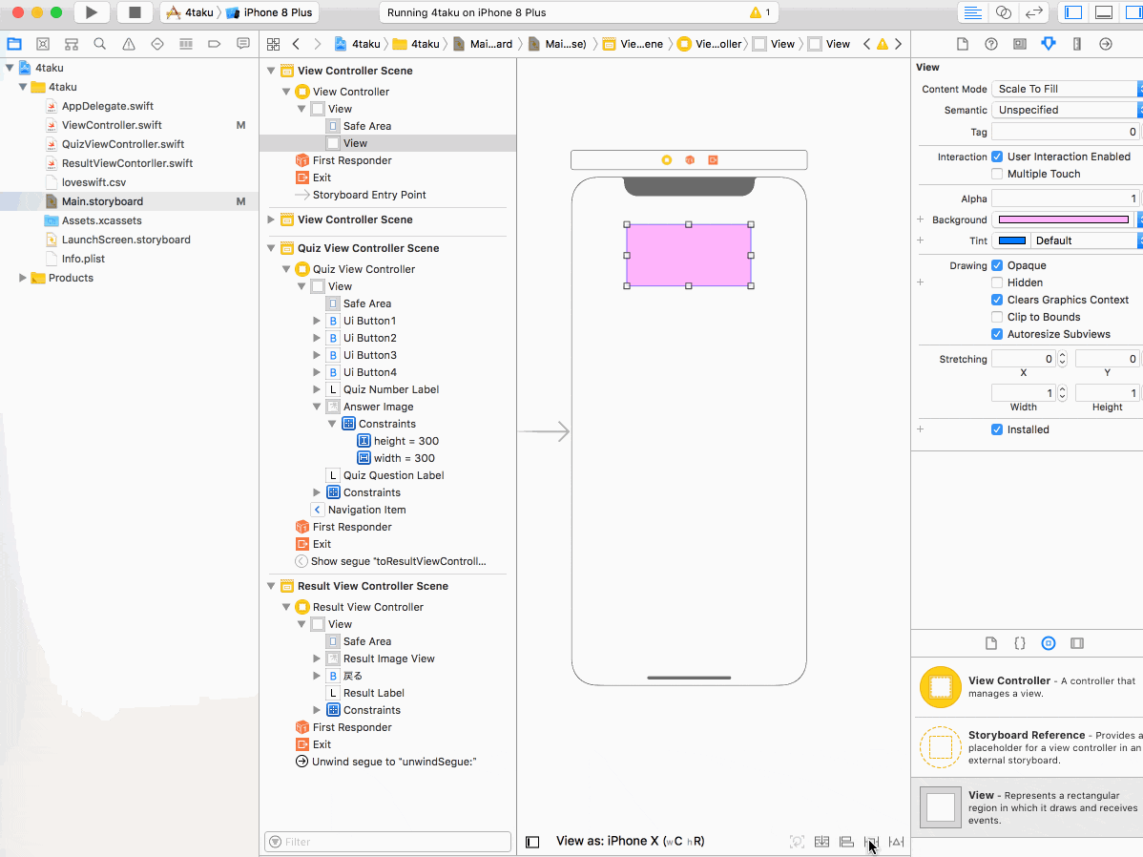This screenshot has width=1143, height=857.
Task: Select QuizViewController.swift file
Action: click(122, 144)
